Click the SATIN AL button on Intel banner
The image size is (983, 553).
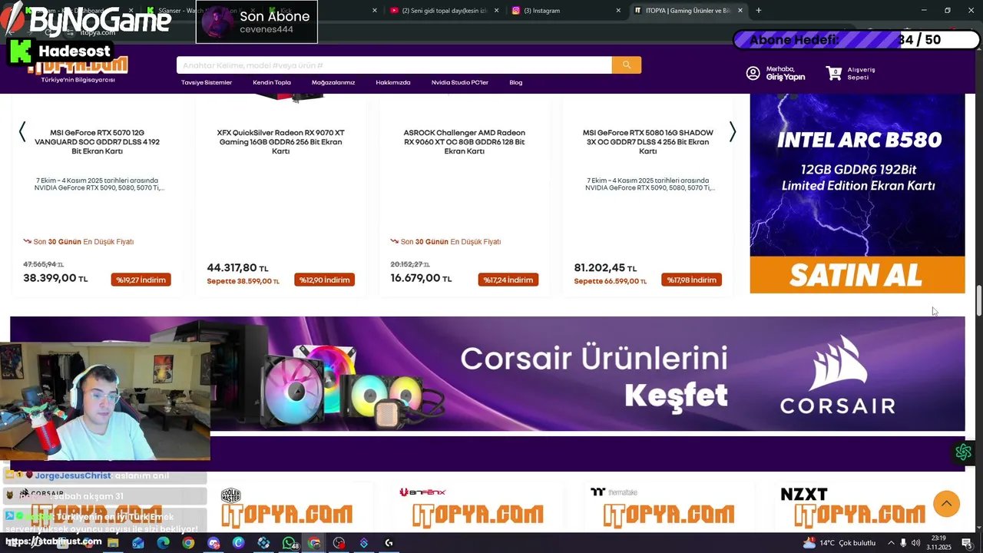857,275
